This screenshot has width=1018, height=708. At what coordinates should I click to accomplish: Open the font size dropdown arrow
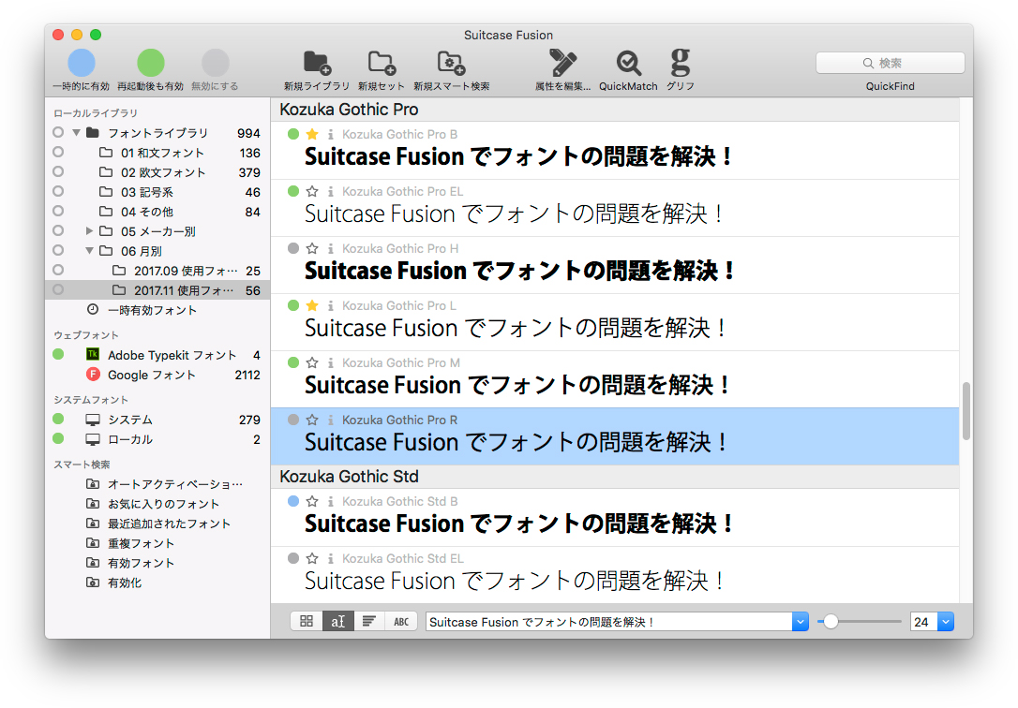(946, 622)
